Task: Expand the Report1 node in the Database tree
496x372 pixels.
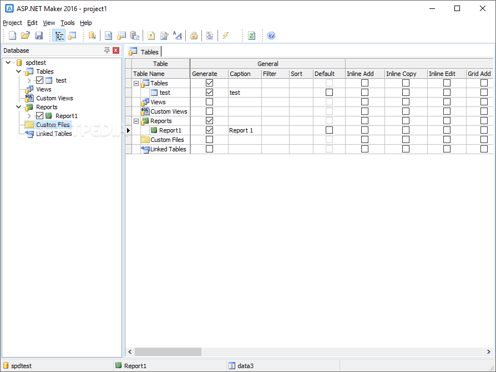Action: (x=29, y=116)
